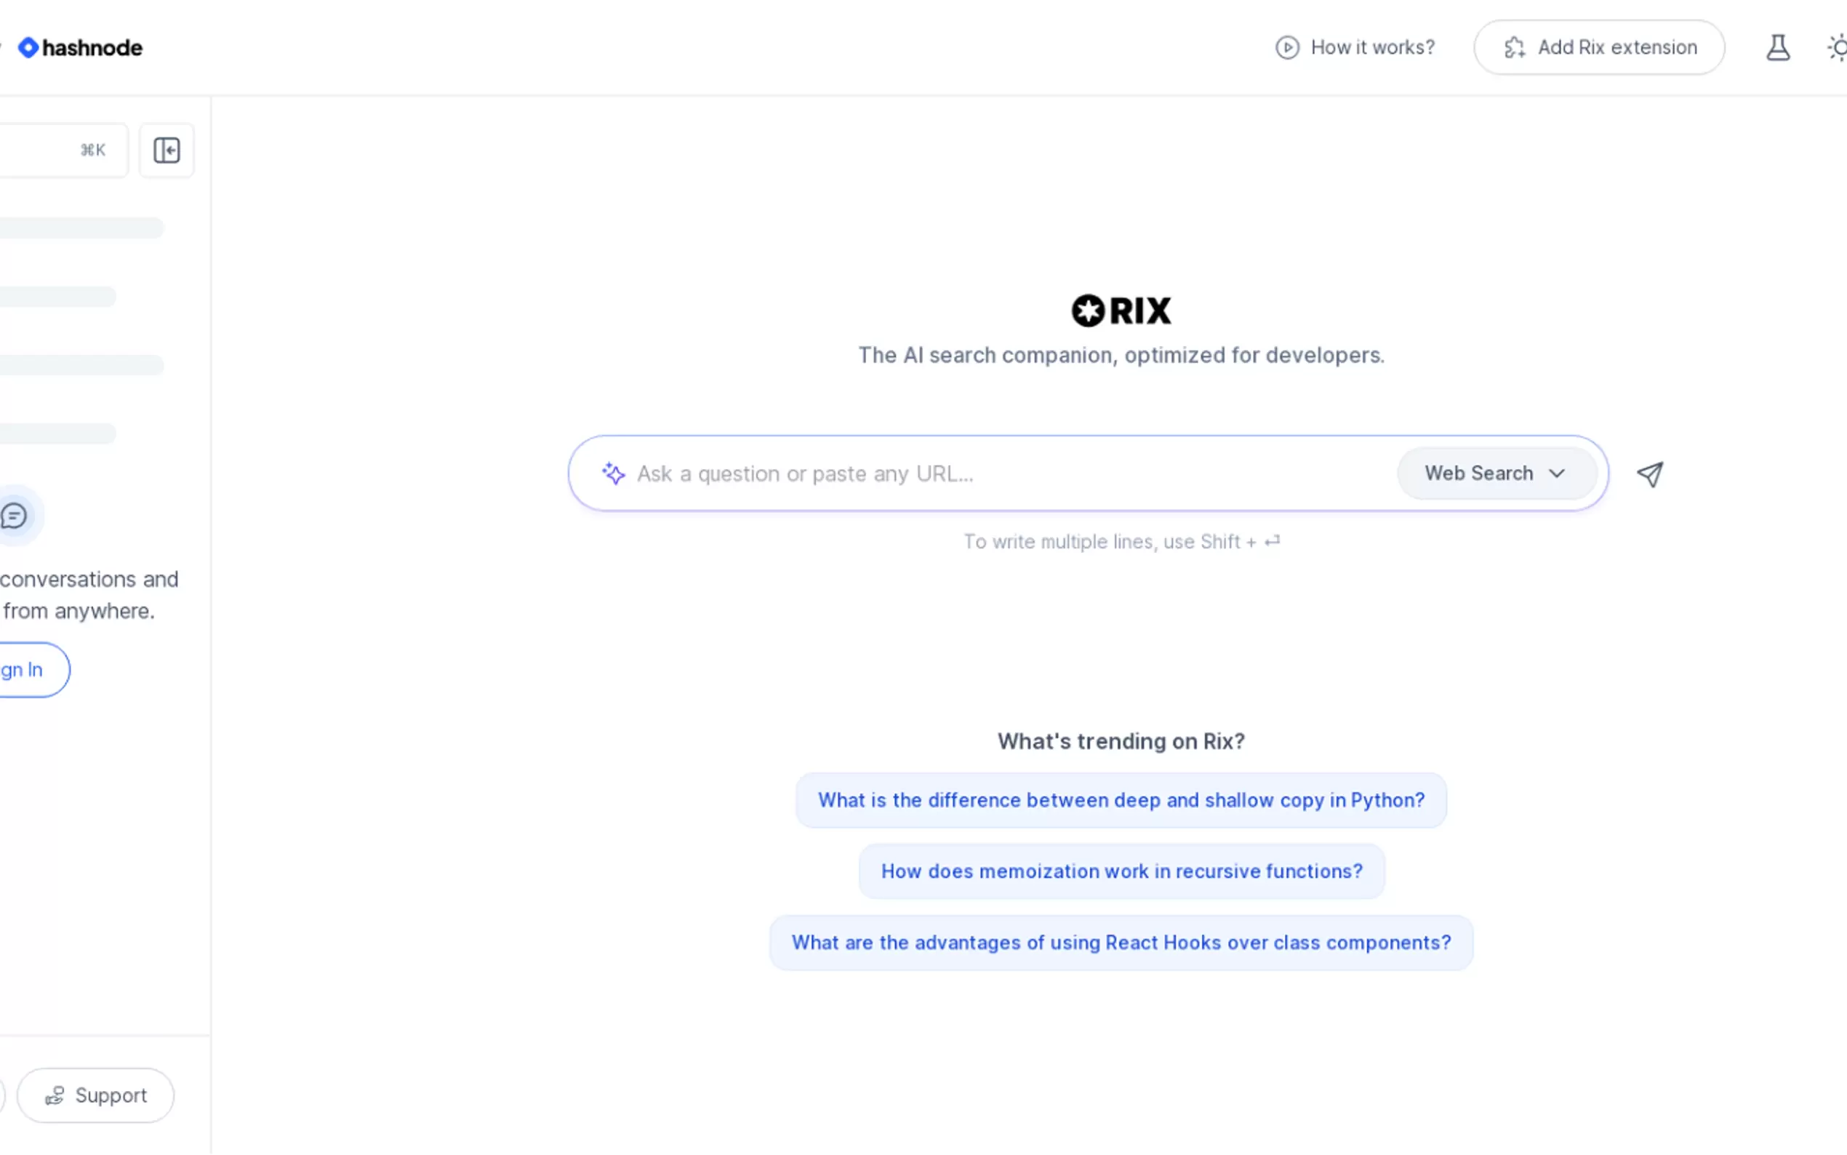Click the chat bubble icon in sidebar

pyautogui.click(x=15, y=516)
